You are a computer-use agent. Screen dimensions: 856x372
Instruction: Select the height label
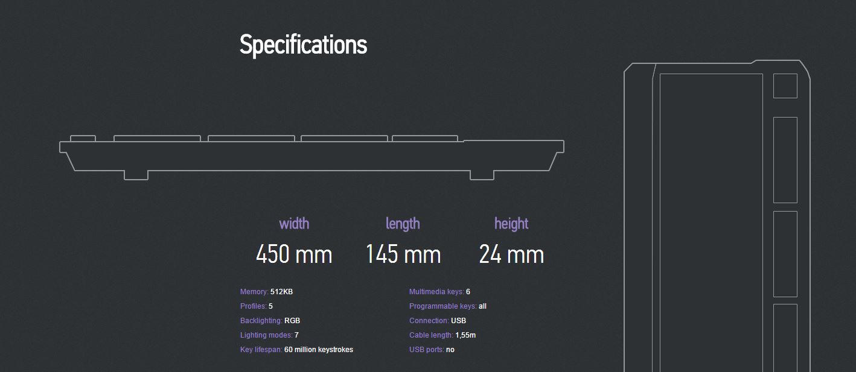tap(511, 224)
